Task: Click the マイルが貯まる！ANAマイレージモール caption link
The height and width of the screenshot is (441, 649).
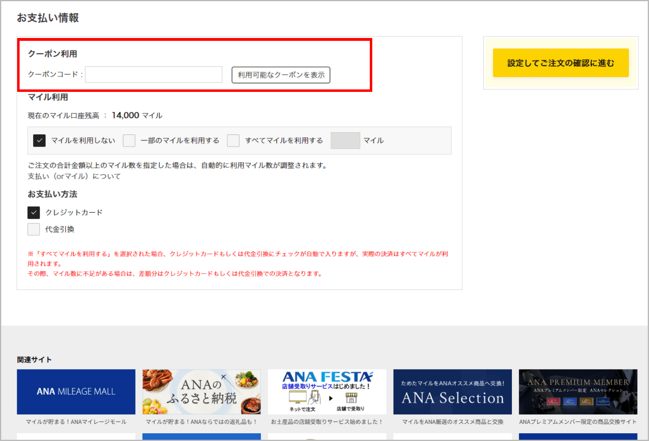Action: point(76,422)
